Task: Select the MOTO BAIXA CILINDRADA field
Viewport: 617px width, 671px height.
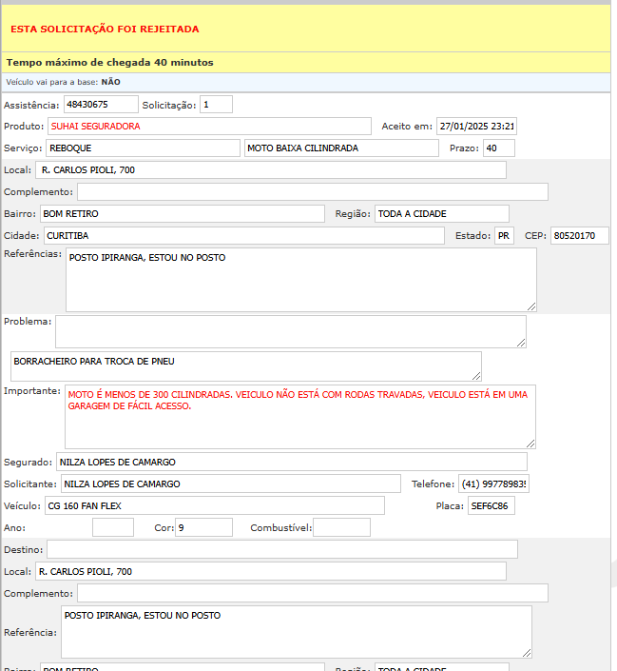Action: pyautogui.click(x=341, y=148)
